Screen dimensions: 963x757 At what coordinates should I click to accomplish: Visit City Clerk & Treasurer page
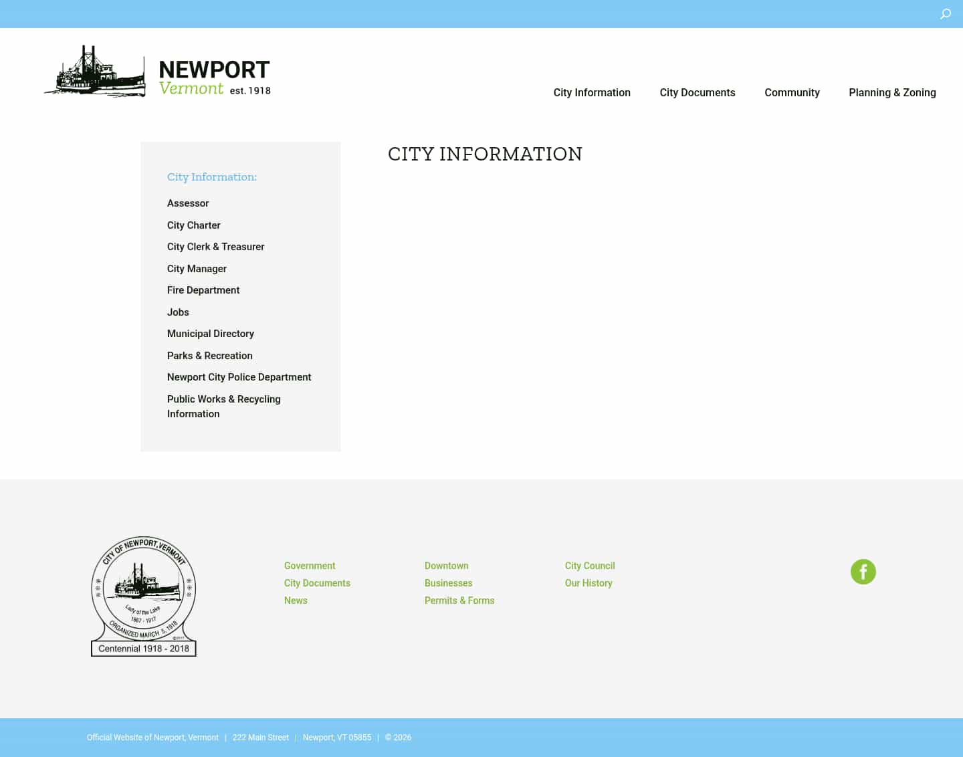(x=215, y=247)
